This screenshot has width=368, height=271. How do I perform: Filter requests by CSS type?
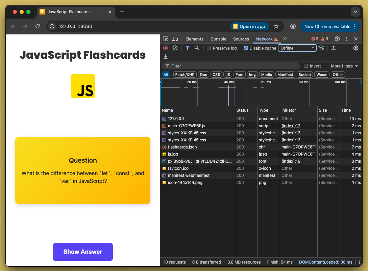(216, 75)
